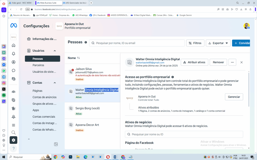Select Sergio Borg (você) row
Screen dimensions: 257x160
(92, 110)
